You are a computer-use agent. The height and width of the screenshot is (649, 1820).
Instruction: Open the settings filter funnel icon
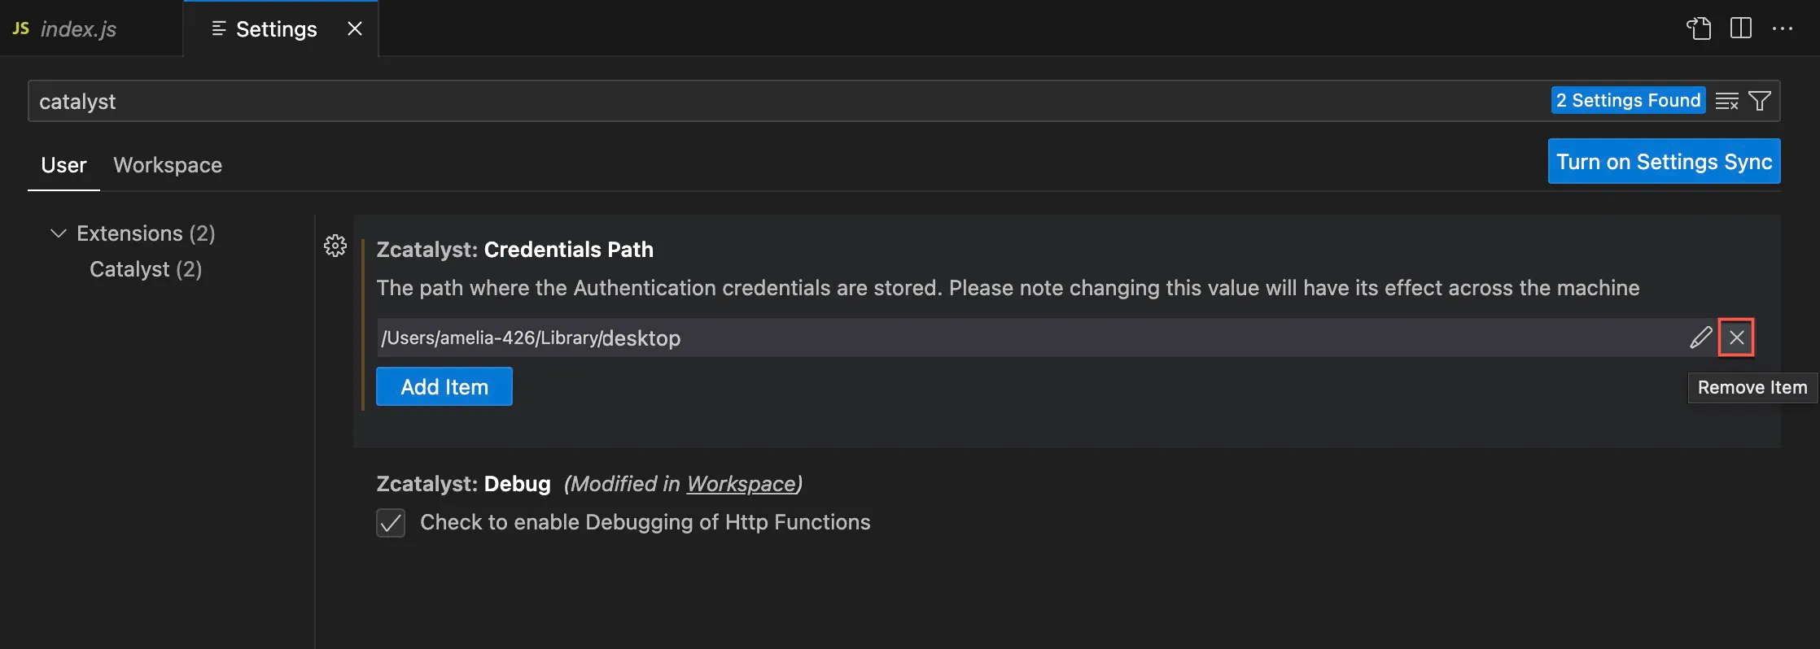click(1760, 101)
